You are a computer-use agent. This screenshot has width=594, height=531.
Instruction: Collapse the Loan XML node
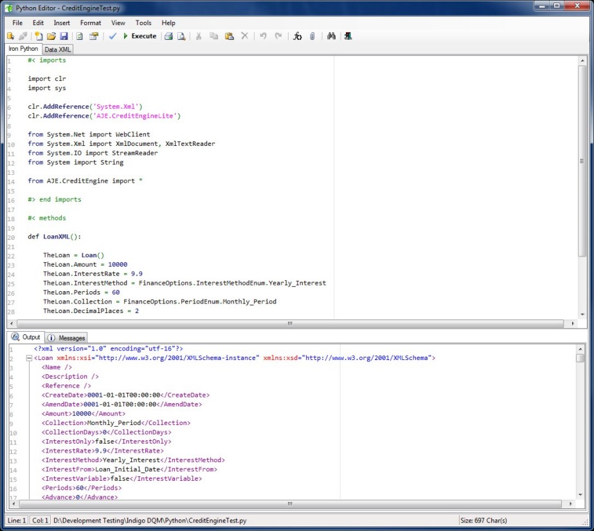29,358
